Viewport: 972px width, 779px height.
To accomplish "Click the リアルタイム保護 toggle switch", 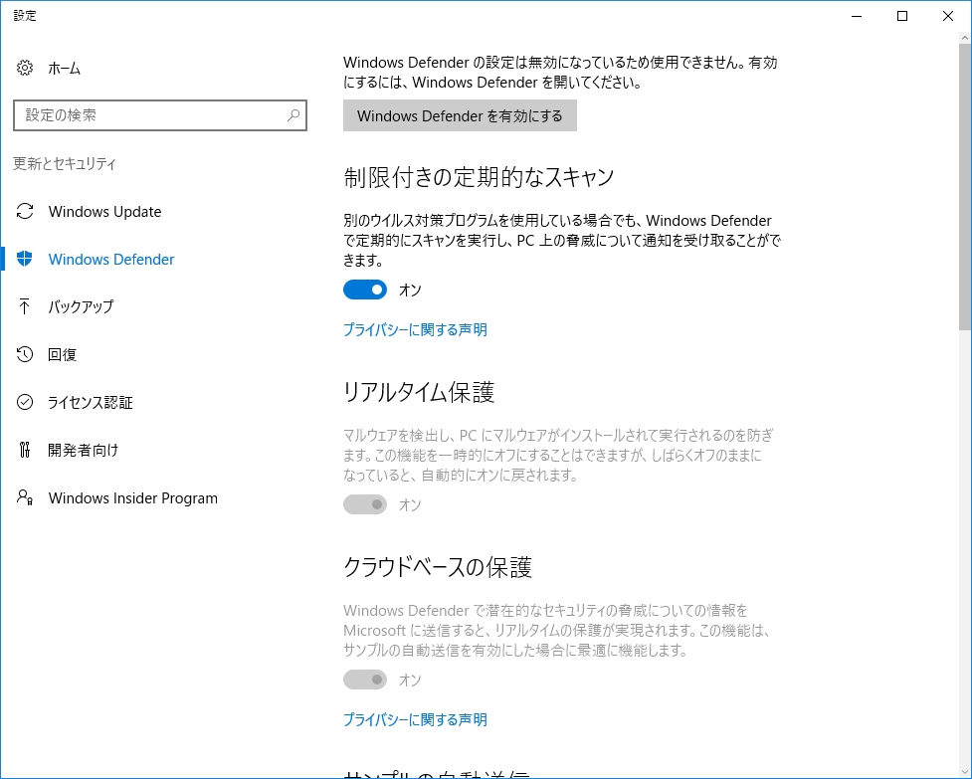I will pos(365,504).
